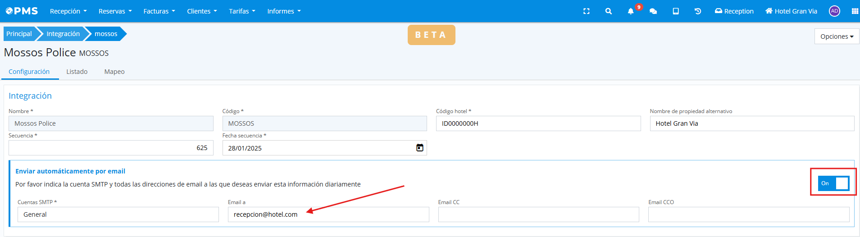Expand the Facturas menu
This screenshot has height=237, width=860.
(x=159, y=11)
